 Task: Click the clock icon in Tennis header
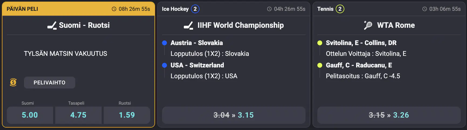[424, 9]
